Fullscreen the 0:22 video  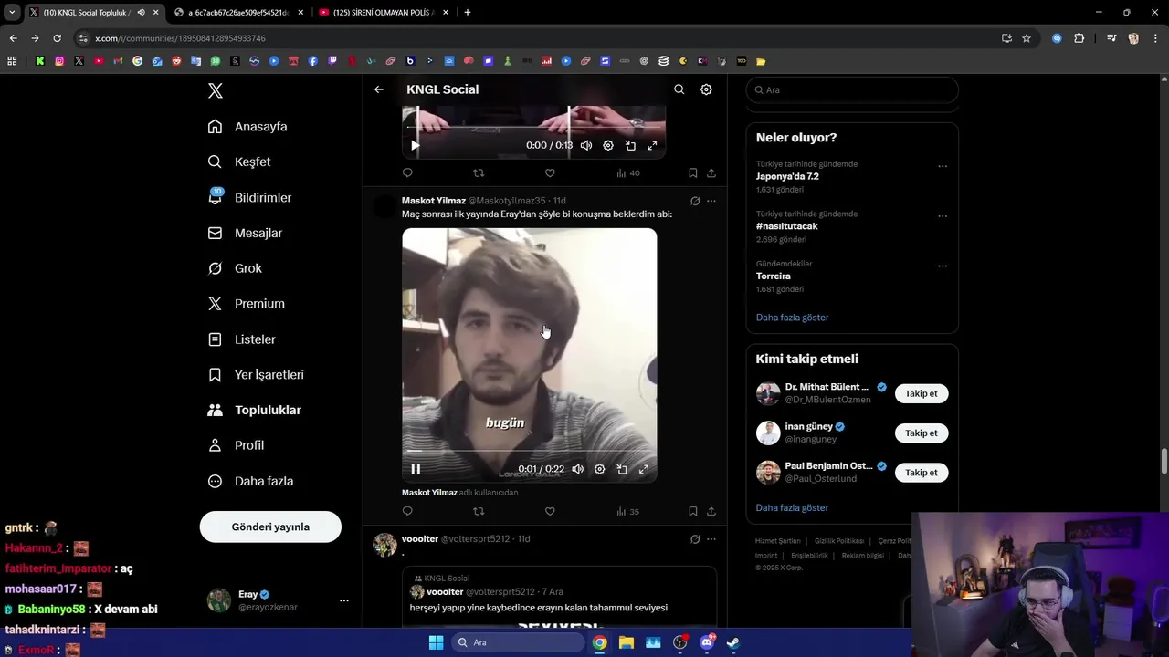643,469
